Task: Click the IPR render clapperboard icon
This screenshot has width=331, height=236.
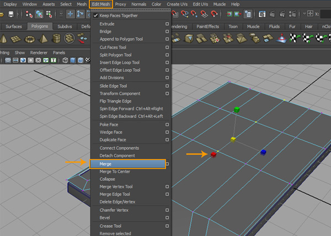Action: pos(282,14)
